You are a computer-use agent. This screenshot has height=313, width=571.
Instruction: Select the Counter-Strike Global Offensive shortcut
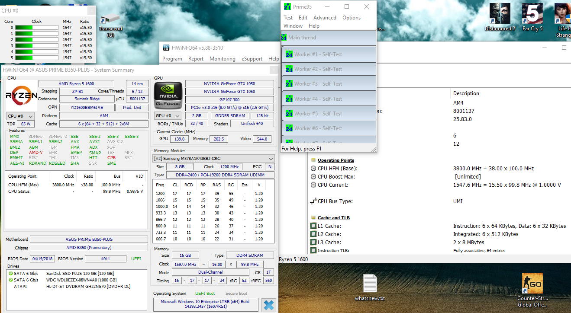532,290
